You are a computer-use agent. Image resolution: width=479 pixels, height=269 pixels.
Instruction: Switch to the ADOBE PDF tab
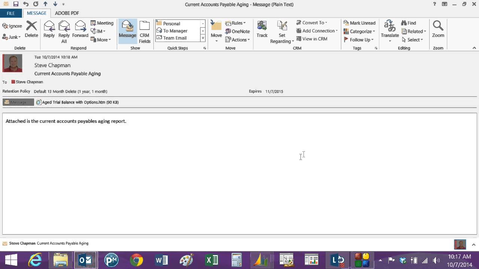pyautogui.click(x=67, y=13)
